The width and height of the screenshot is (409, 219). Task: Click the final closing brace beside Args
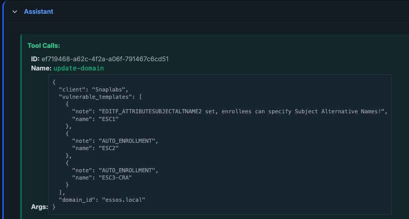click(54, 207)
